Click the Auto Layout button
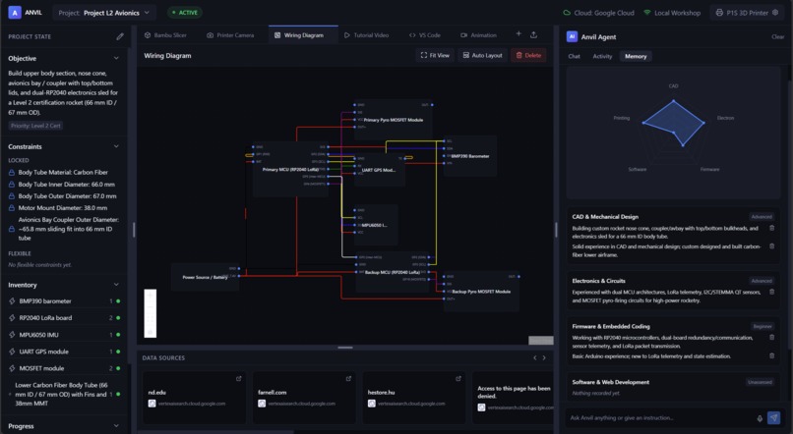793x434 pixels. (482, 56)
